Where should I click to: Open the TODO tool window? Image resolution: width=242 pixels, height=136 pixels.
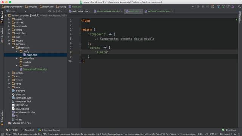point(12,130)
